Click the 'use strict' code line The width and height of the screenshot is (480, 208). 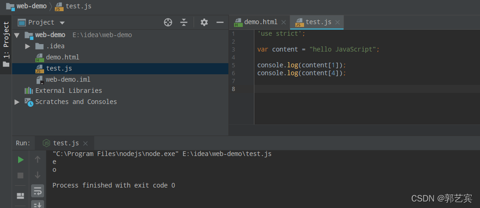coord(281,34)
